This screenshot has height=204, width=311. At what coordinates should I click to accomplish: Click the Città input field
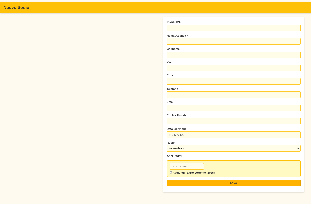pos(233,81)
